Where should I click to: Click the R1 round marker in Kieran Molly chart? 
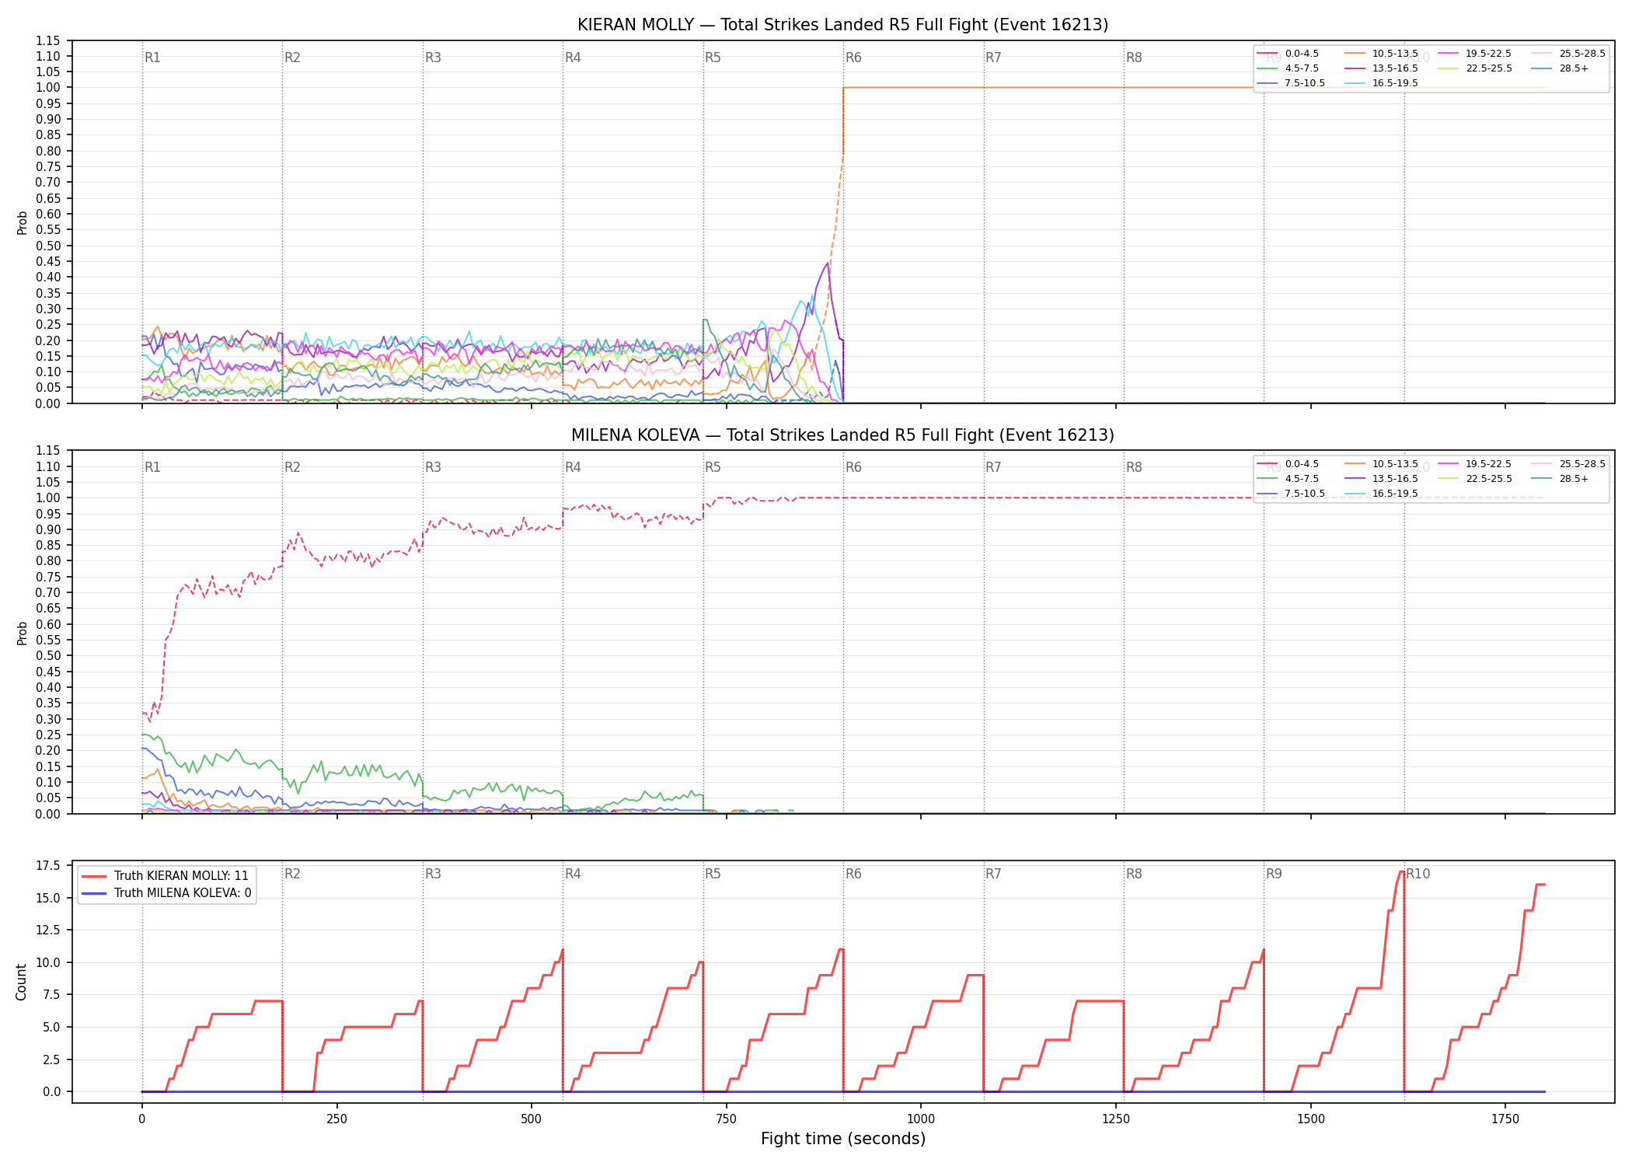(x=152, y=58)
